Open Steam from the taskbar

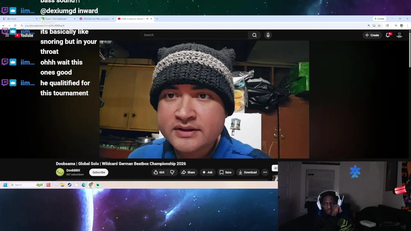[x=69, y=185]
